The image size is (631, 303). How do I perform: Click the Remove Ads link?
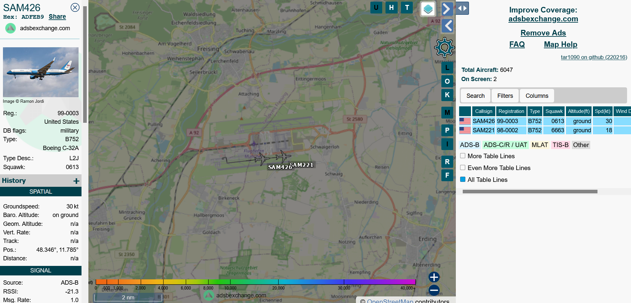(x=543, y=33)
